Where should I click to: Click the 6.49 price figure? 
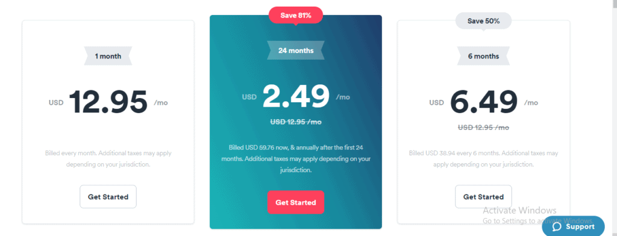[x=484, y=102]
